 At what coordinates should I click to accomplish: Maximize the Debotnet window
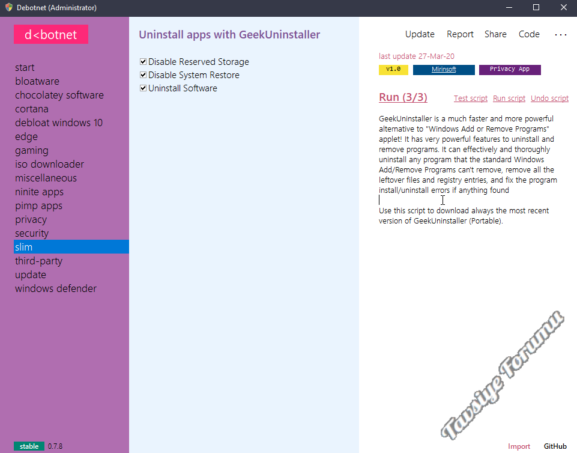(536, 8)
